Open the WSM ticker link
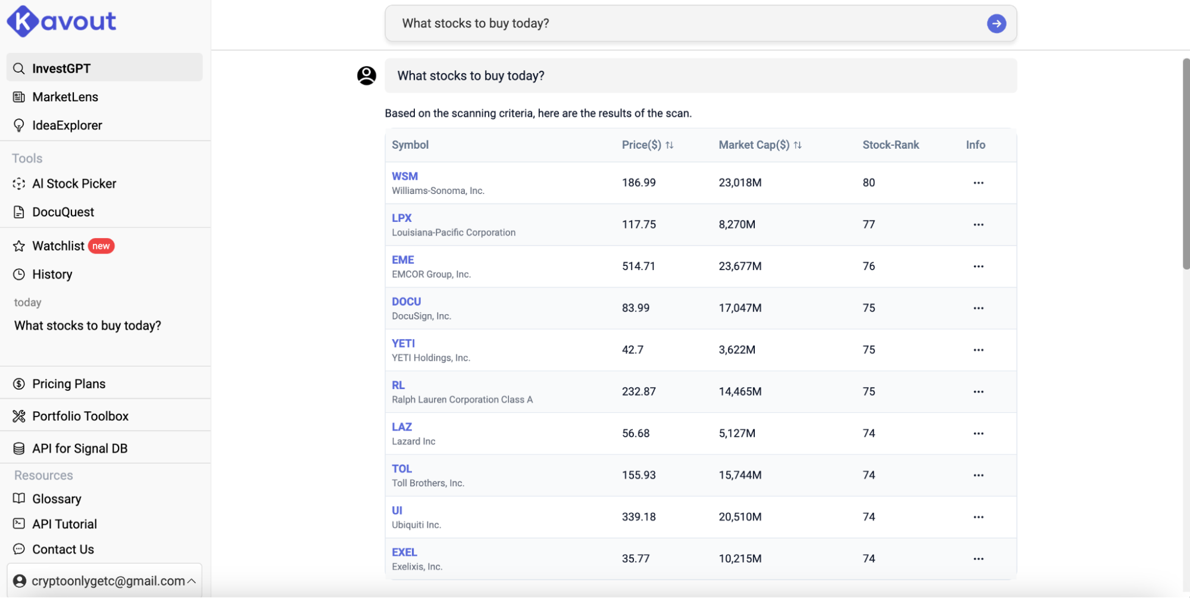The height and width of the screenshot is (598, 1190). [x=405, y=177]
